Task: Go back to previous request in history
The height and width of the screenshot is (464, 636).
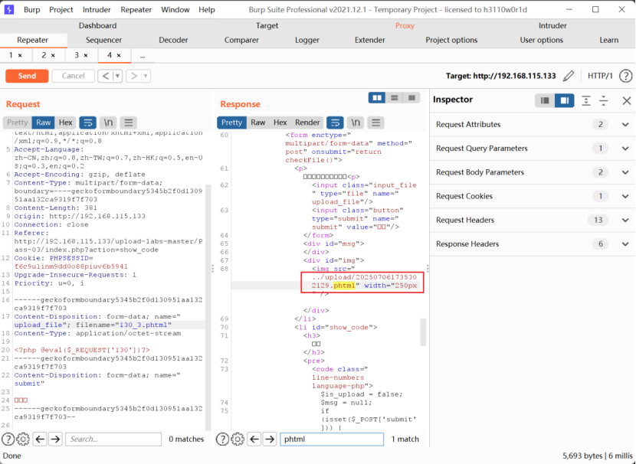Action: (106, 76)
